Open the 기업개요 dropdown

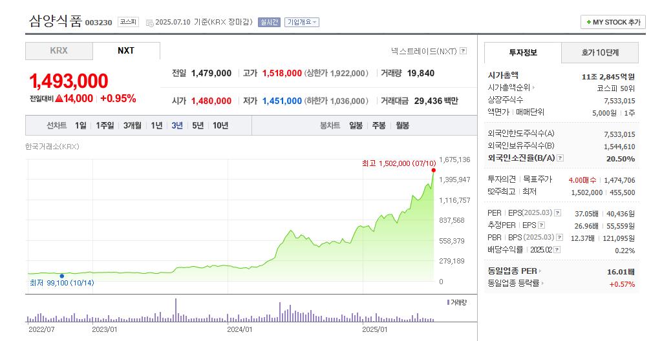click(302, 22)
